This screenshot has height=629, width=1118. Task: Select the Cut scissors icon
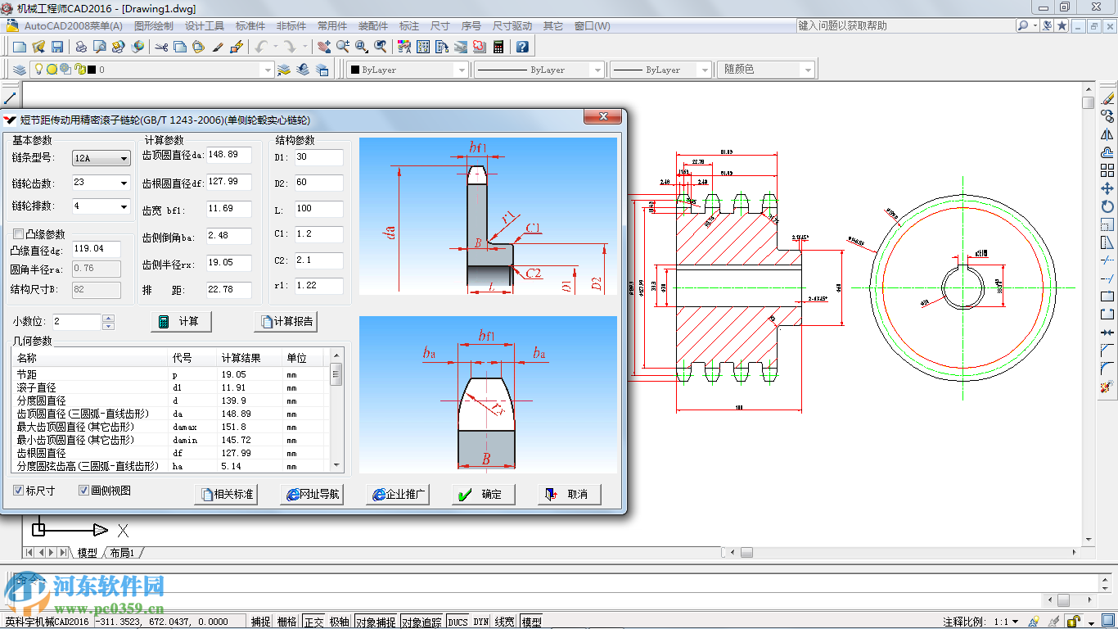coord(160,47)
